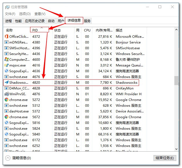Click the ComputerZ colorful process icon
The image size is (182, 168).
pos(7,59)
